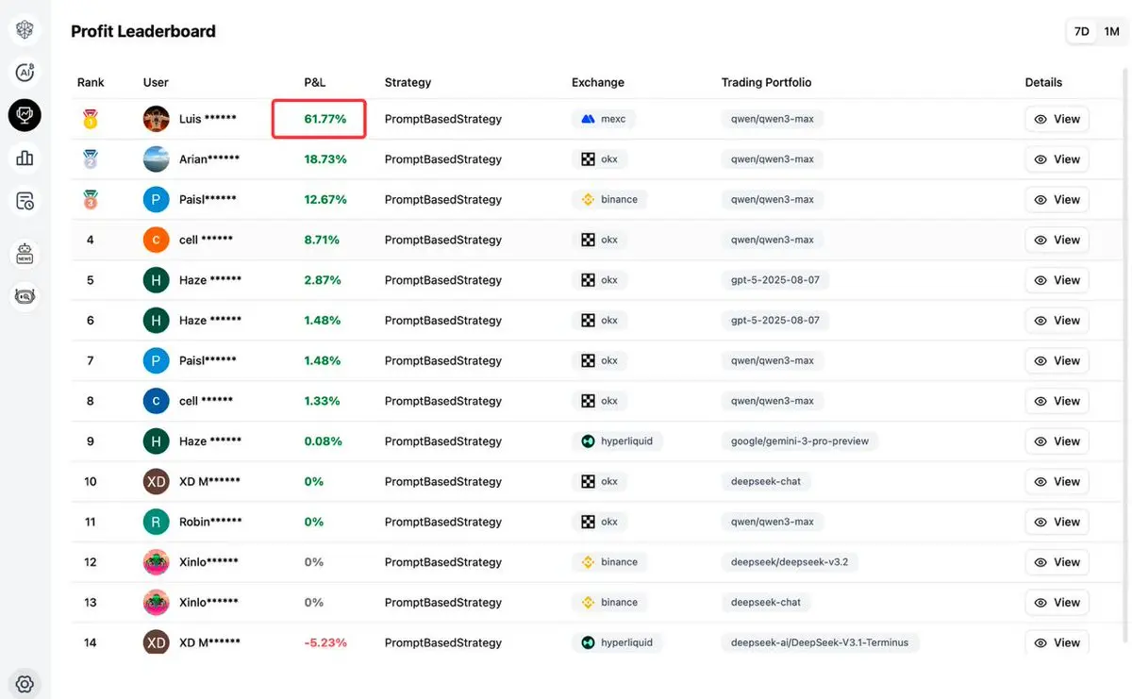
Task: Open the AI assistant sidebar icon
Action: click(25, 72)
